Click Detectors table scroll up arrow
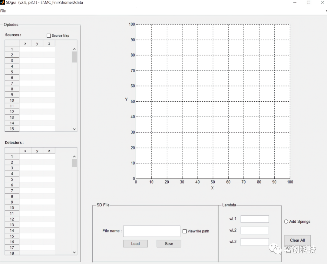 [x=74, y=157]
